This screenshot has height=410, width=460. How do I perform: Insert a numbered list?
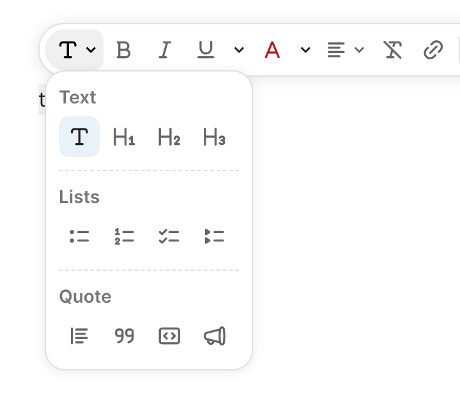[x=124, y=236]
